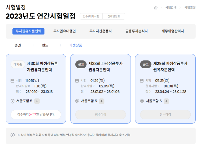The width and height of the screenshot is (200, 146).
Task: Open 제28회 파생상품투자권유자문인력 title
Action: tap(106, 66)
